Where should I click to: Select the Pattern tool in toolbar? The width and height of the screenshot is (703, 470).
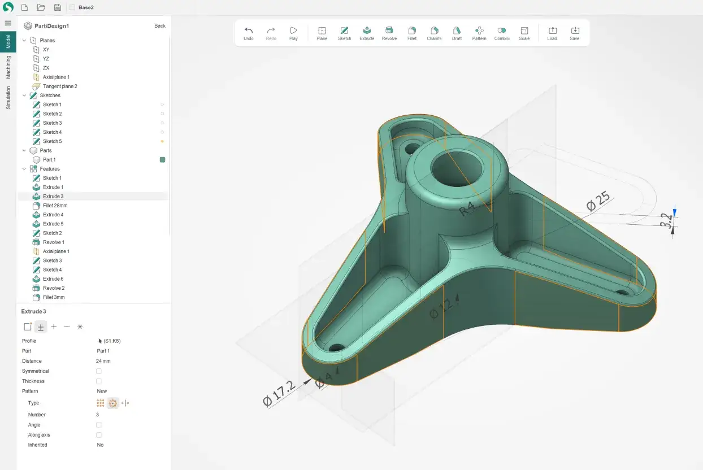[x=479, y=33]
